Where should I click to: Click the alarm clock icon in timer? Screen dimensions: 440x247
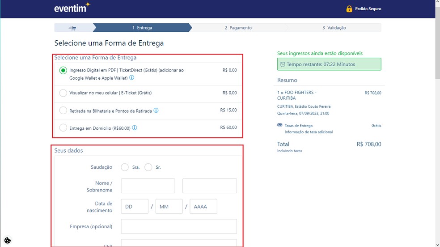tap(283, 64)
